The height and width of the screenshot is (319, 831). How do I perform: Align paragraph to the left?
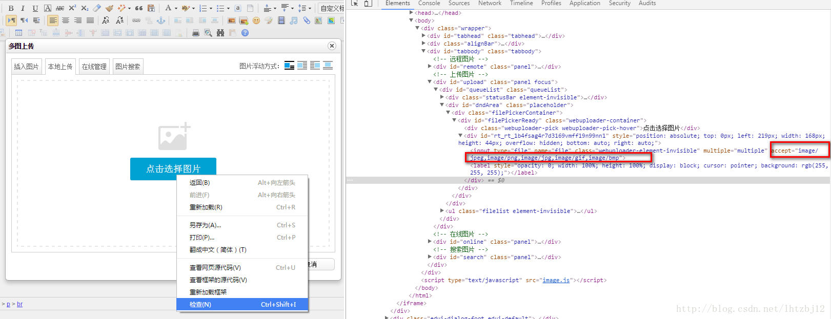[x=53, y=20]
